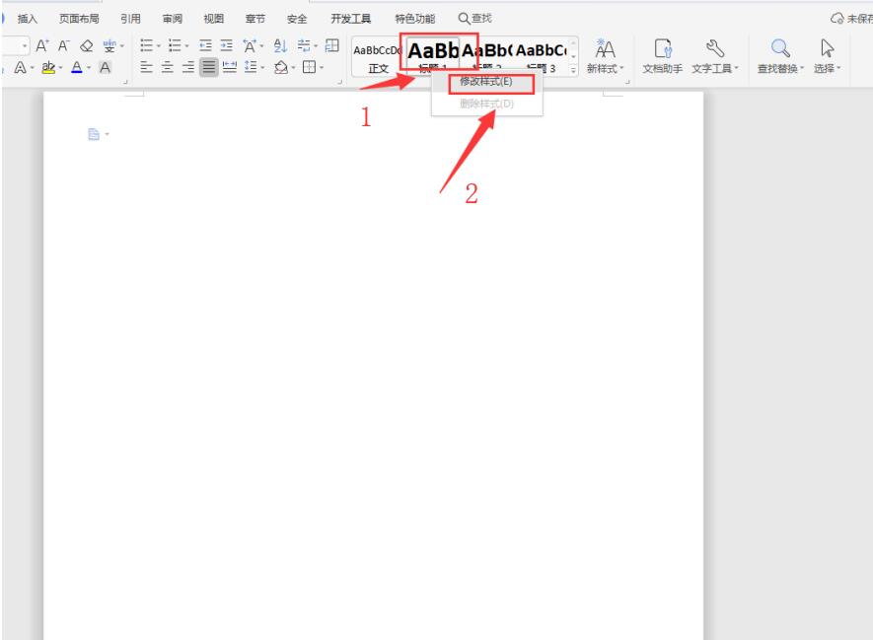
Task: Choose 修改样式(E) from the context menu
Action: tap(486, 82)
